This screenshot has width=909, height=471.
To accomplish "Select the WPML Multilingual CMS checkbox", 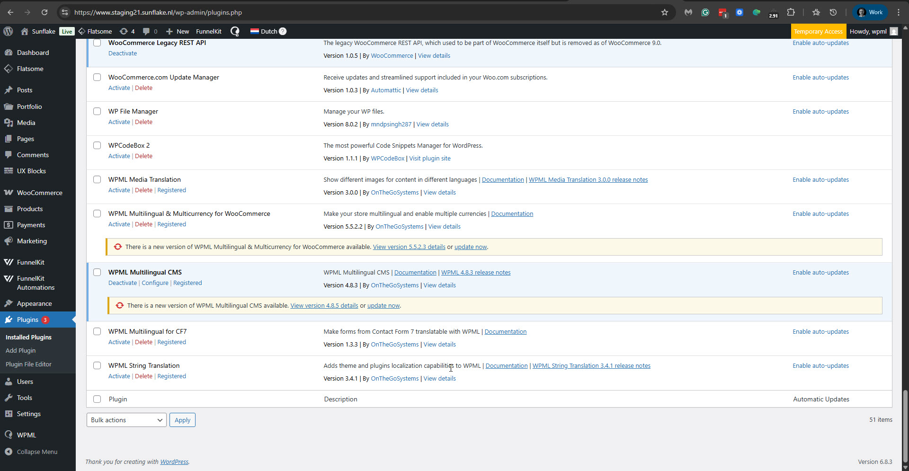I will click(97, 272).
